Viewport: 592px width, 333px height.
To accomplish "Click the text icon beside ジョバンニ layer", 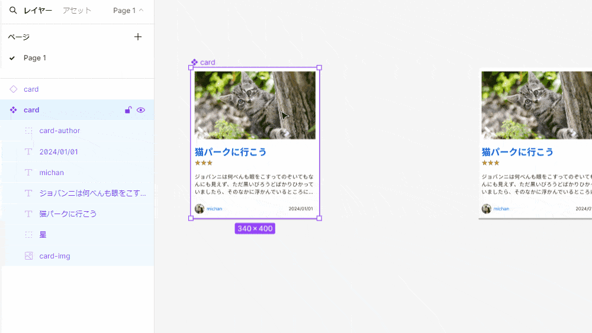I will (x=28, y=193).
